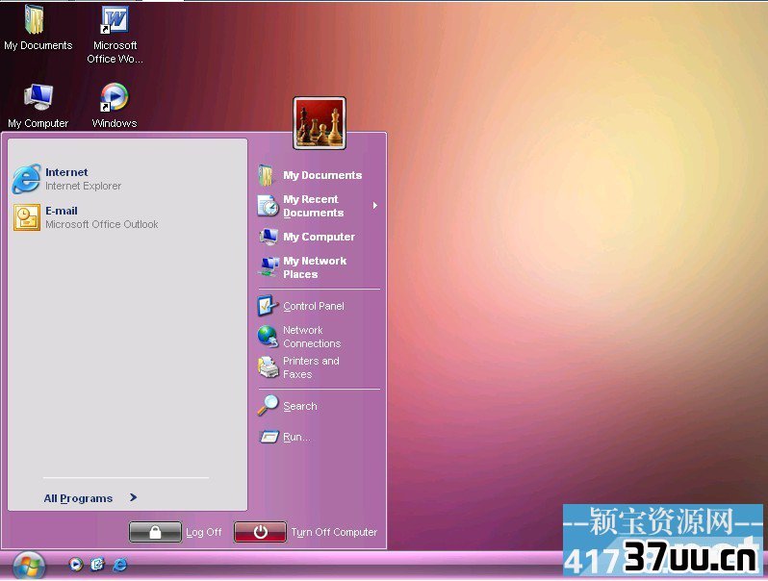Click the Show Desktop quick launch icon

point(97,565)
